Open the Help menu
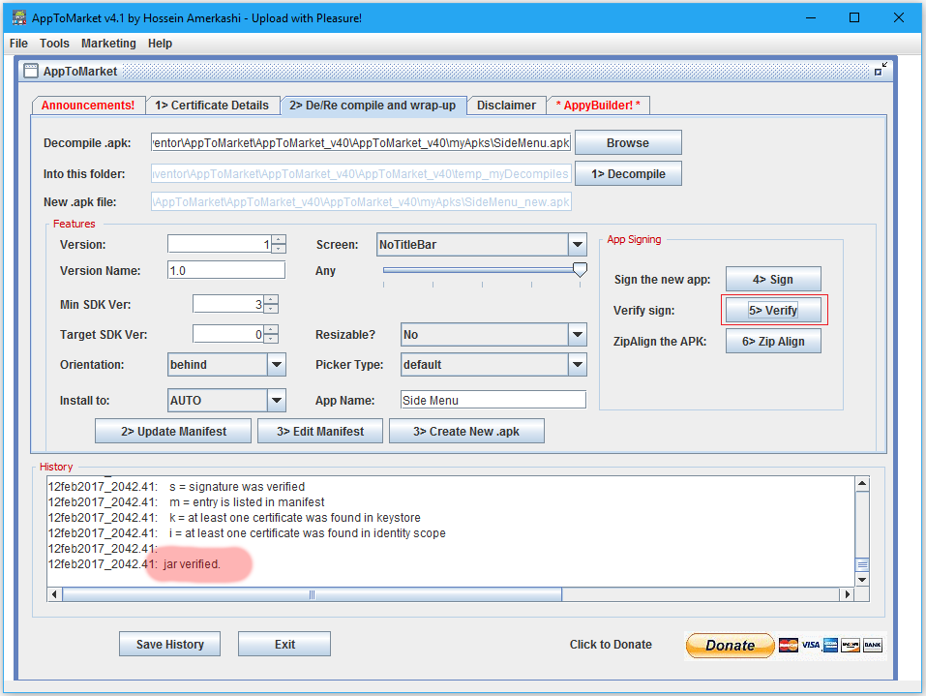This screenshot has width=926, height=696. click(x=160, y=44)
